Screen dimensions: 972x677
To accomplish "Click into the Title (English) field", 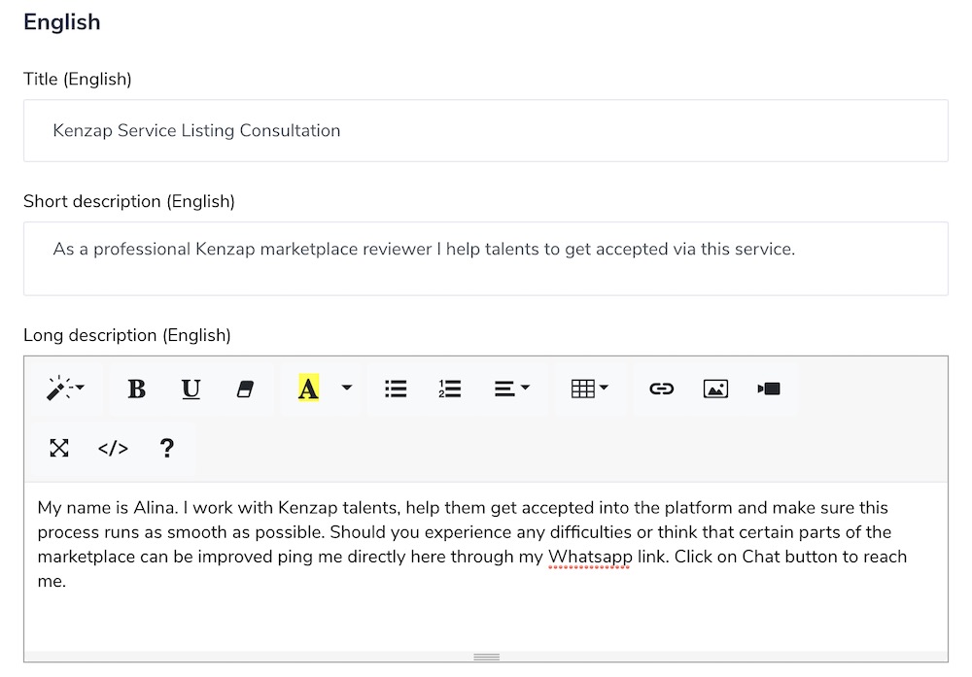I will [486, 131].
